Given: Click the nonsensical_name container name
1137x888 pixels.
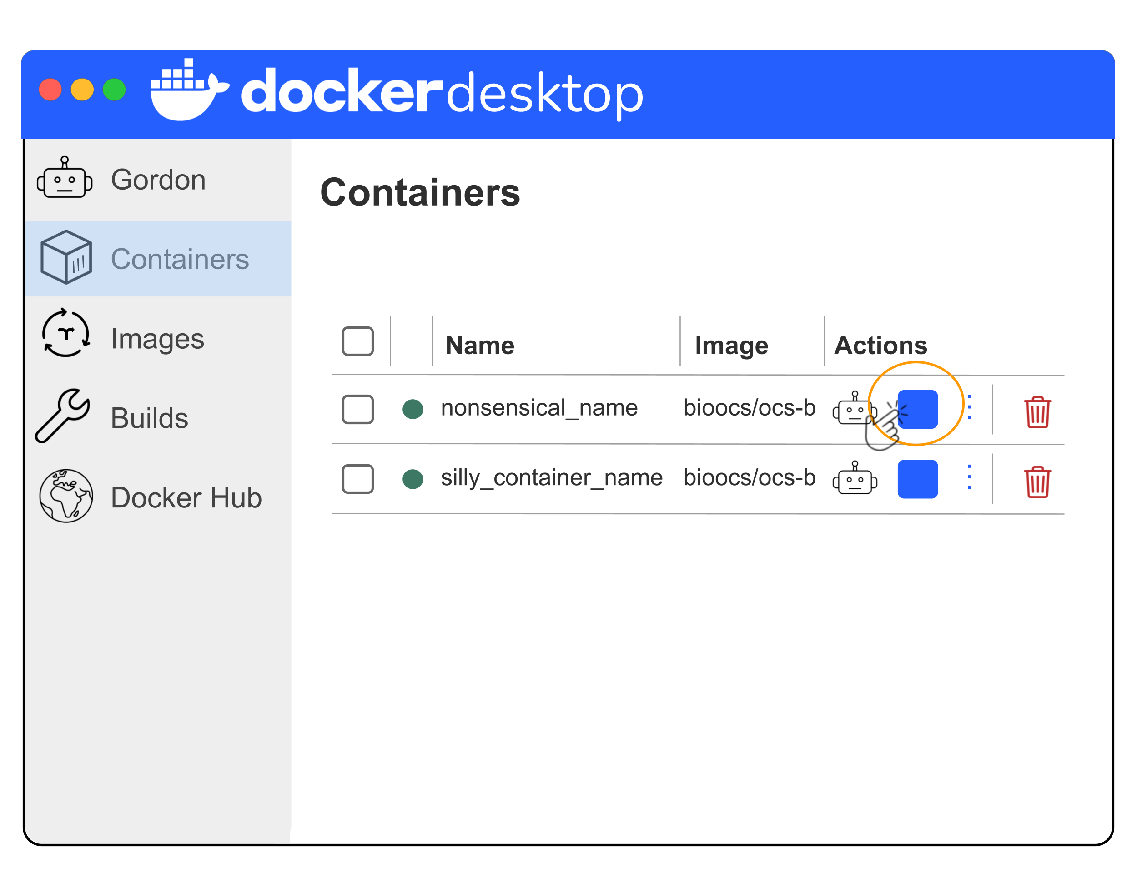Looking at the screenshot, I should pyautogui.click(x=539, y=408).
